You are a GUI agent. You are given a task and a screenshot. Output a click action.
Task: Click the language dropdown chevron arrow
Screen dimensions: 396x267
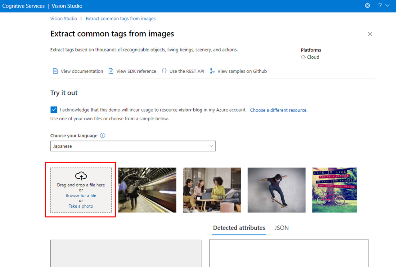point(211,146)
